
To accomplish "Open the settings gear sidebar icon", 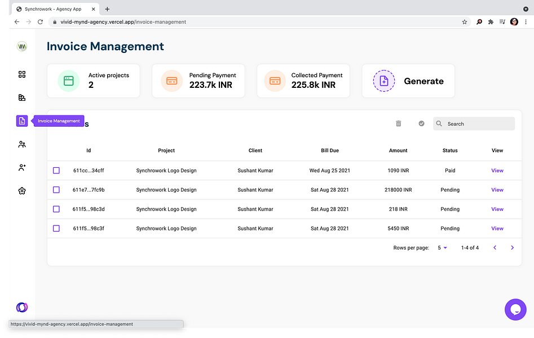I will pos(22,191).
